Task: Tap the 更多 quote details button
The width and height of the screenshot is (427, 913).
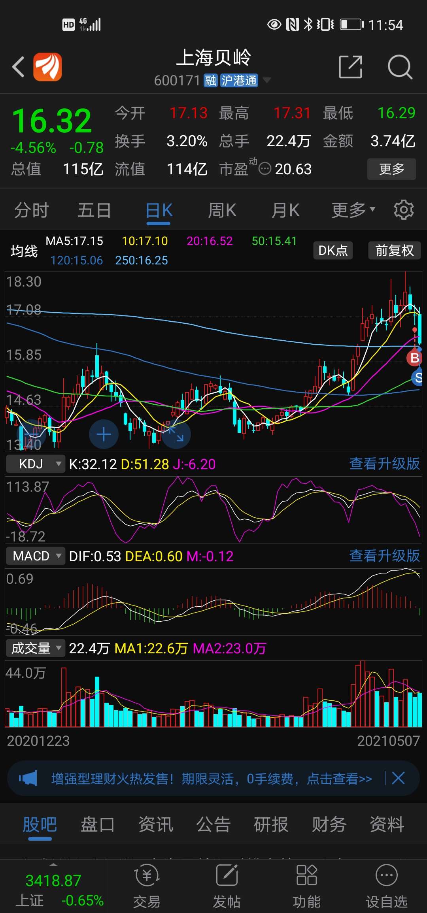Action: point(391,169)
